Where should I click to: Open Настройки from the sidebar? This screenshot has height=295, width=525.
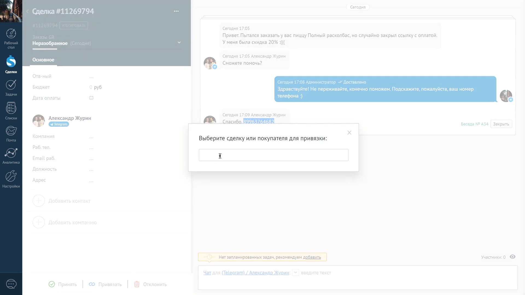(x=11, y=179)
